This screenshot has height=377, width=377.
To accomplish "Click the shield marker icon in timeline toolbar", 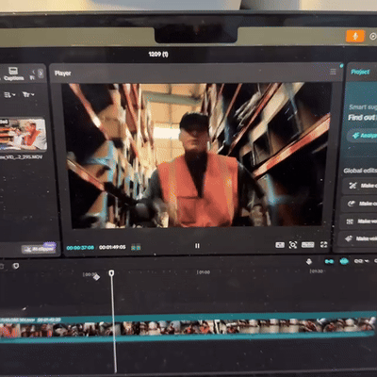I will click(16, 266).
